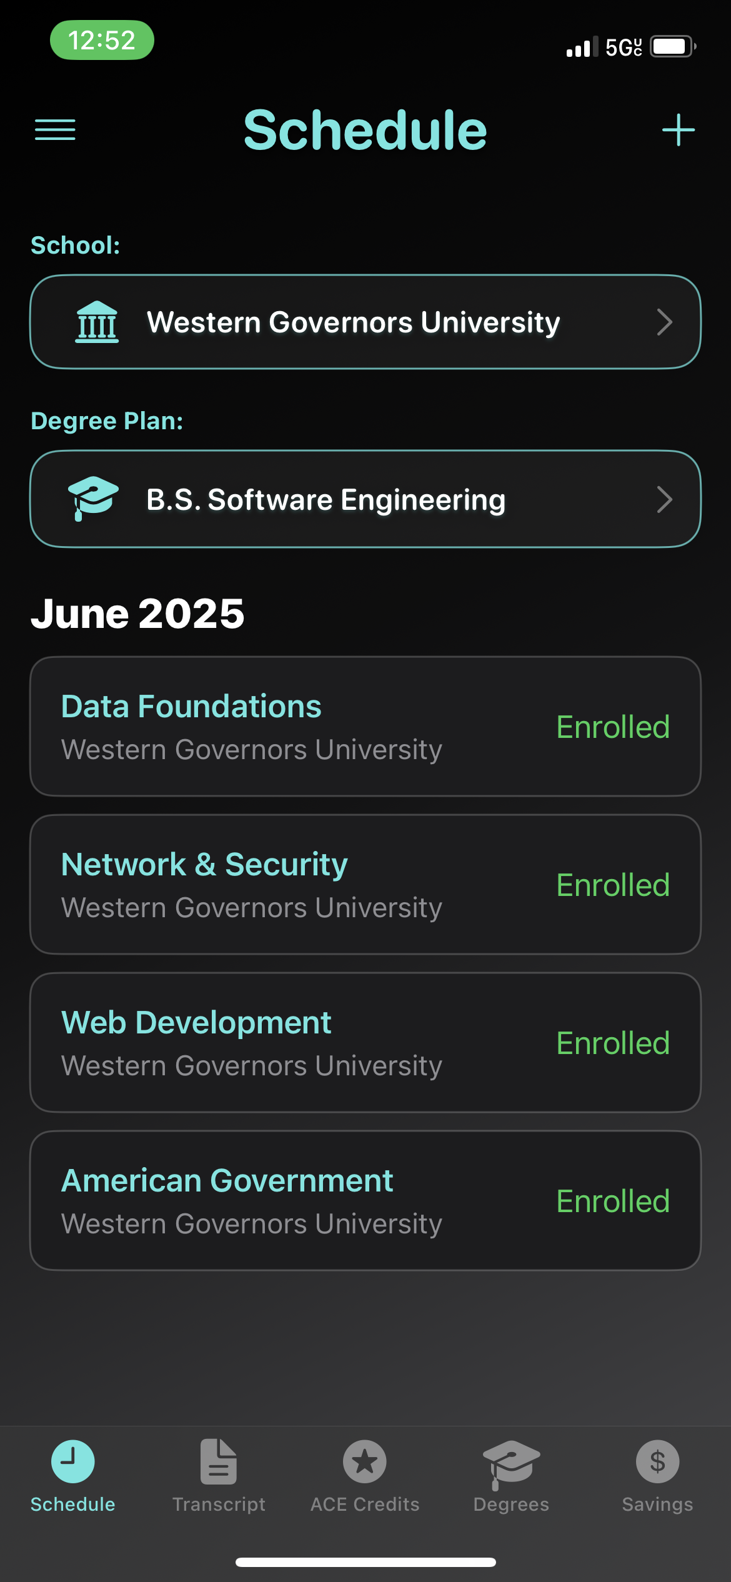Tap the Schedule clock icon

73,1461
